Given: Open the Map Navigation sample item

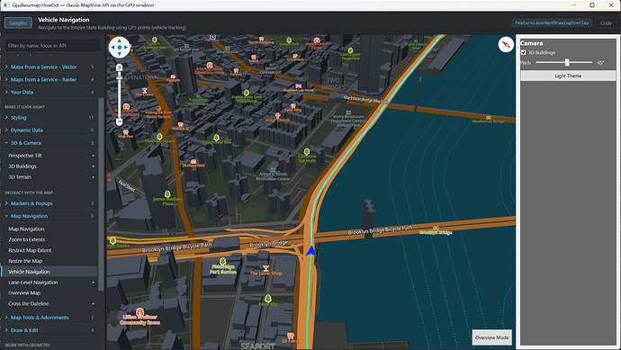Looking at the screenshot, I should click(49, 229).
